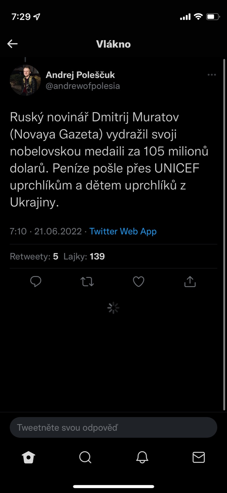
Task: Open the Messages envelope tab
Action: click(x=199, y=458)
